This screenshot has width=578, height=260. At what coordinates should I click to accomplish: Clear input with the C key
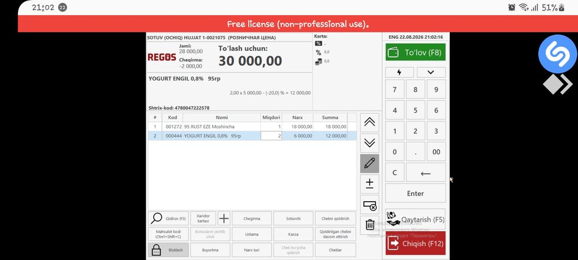395,172
